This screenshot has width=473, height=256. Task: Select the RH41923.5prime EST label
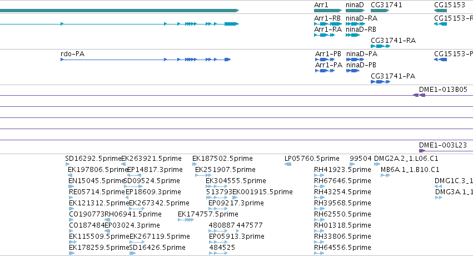342,170
